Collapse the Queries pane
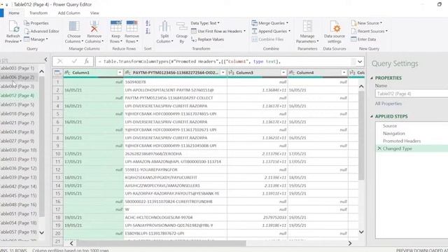 (x=45, y=59)
